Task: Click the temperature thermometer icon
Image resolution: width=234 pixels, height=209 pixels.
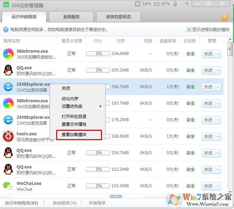Action: tap(175, 4)
